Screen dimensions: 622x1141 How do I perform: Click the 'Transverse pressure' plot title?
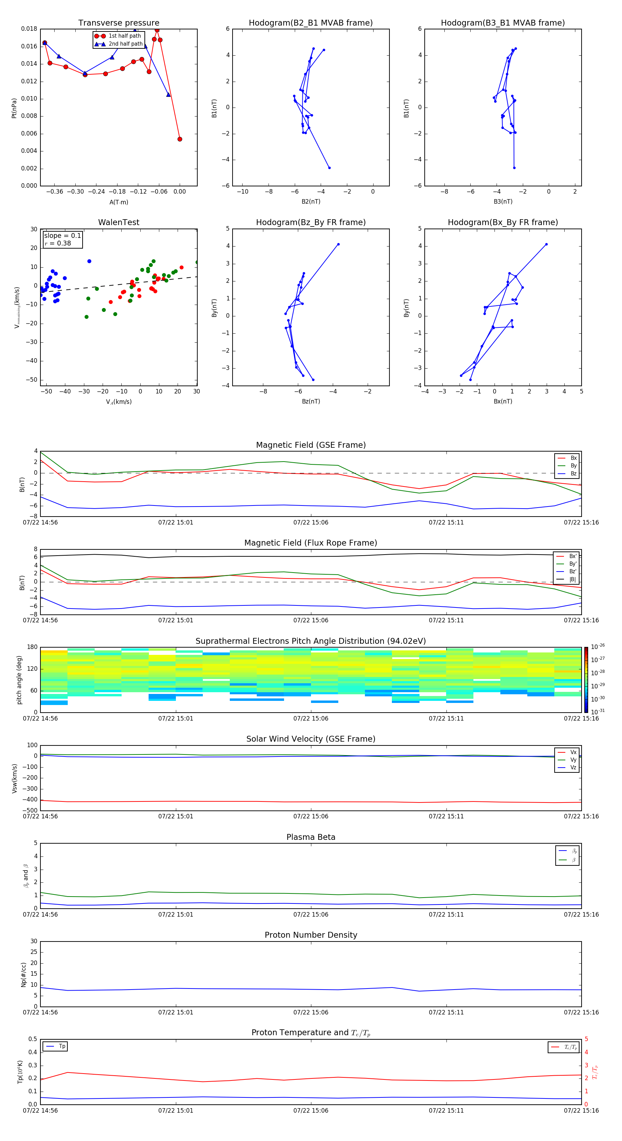tap(119, 22)
